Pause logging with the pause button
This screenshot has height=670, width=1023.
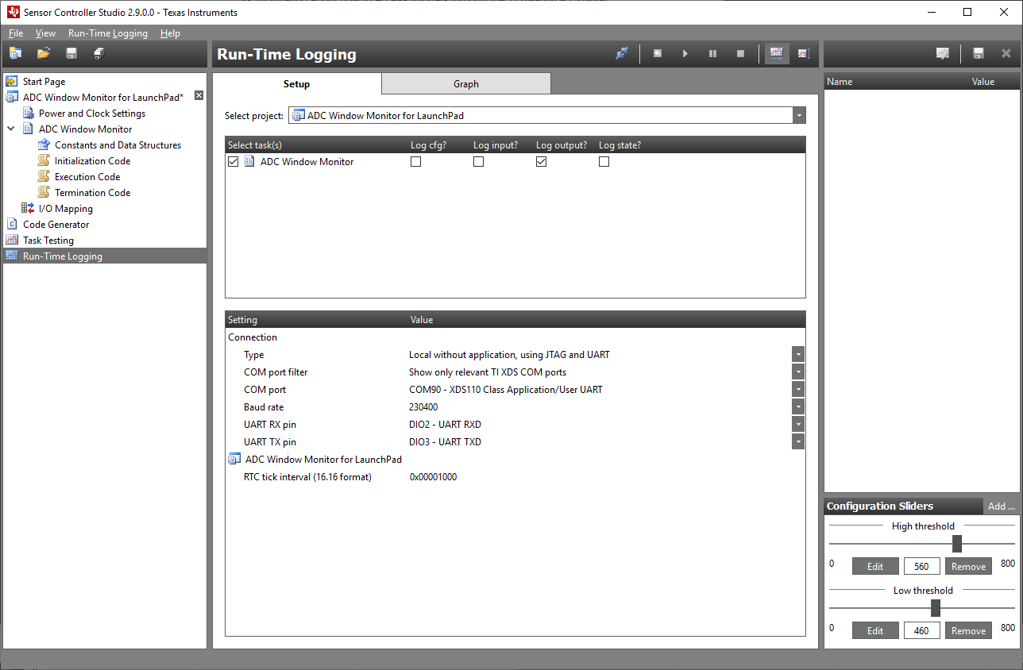713,53
